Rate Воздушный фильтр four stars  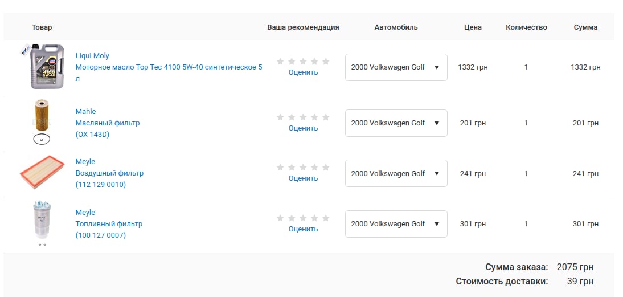[x=314, y=168]
